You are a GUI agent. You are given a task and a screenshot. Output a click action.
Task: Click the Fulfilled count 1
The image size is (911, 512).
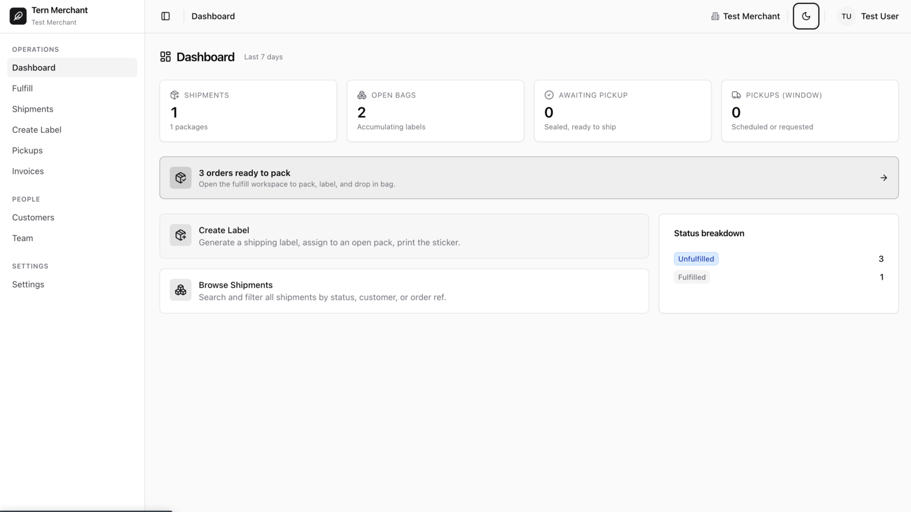point(881,277)
